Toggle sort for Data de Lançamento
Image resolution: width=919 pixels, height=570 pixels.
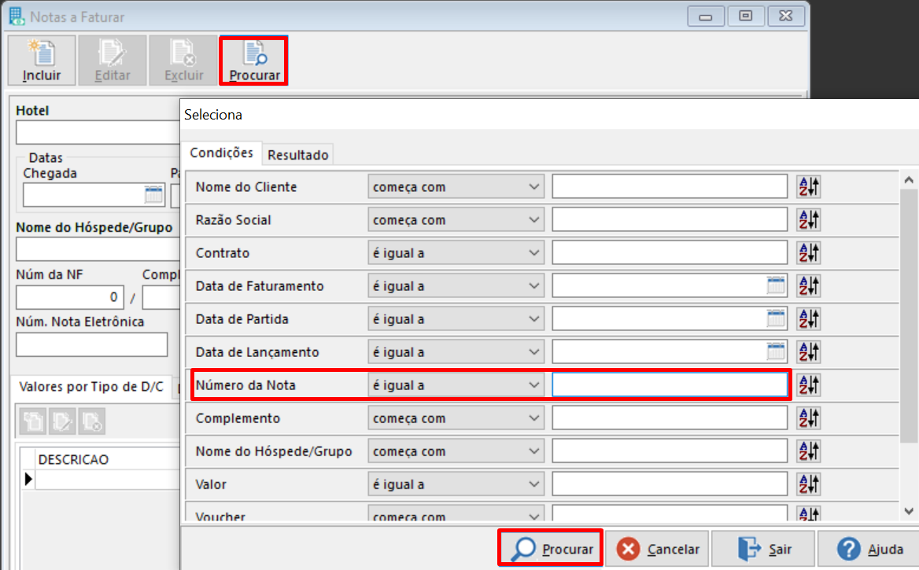808,352
